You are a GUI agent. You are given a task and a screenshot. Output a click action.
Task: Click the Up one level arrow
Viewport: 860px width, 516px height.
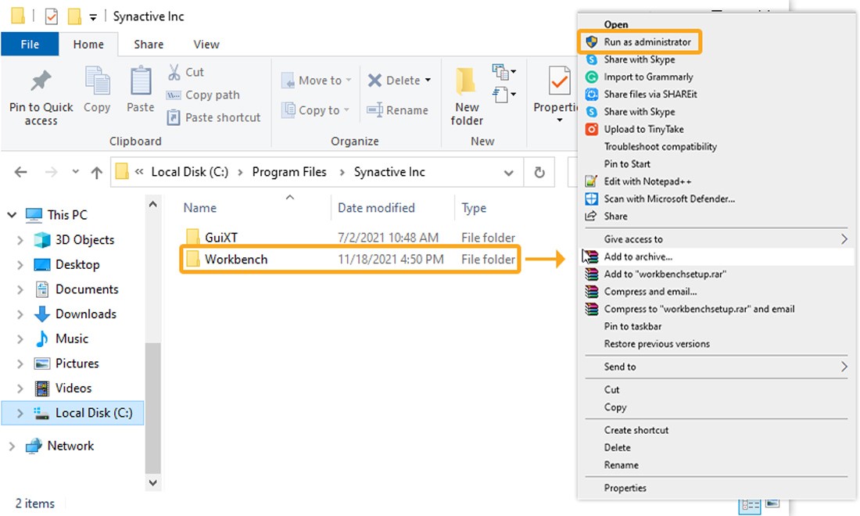pos(96,173)
